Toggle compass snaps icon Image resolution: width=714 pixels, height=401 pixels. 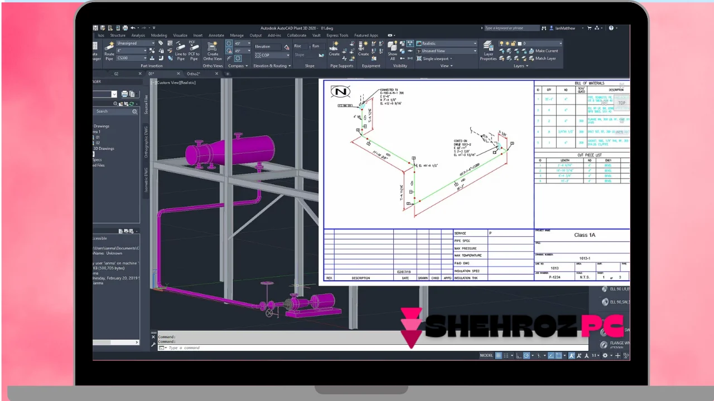coord(229,51)
